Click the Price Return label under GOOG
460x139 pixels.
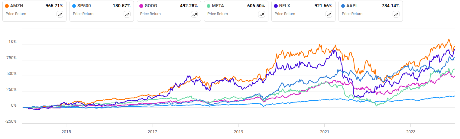[x=150, y=14]
